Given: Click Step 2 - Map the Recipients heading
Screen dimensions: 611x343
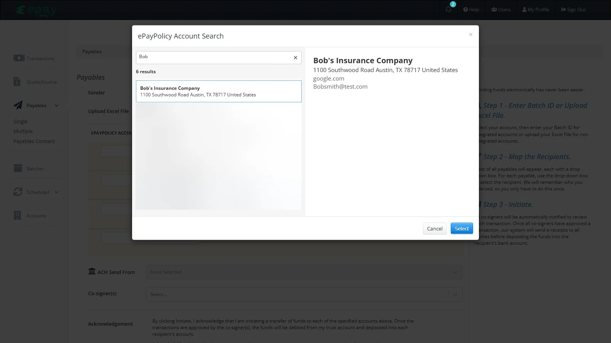Looking at the screenshot, I should 526,157.
